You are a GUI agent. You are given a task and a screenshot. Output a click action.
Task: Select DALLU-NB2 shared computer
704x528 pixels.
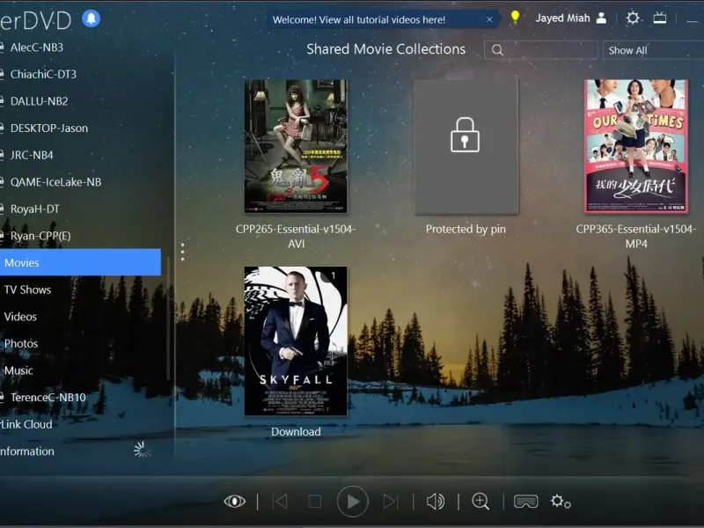pyautogui.click(x=39, y=101)
